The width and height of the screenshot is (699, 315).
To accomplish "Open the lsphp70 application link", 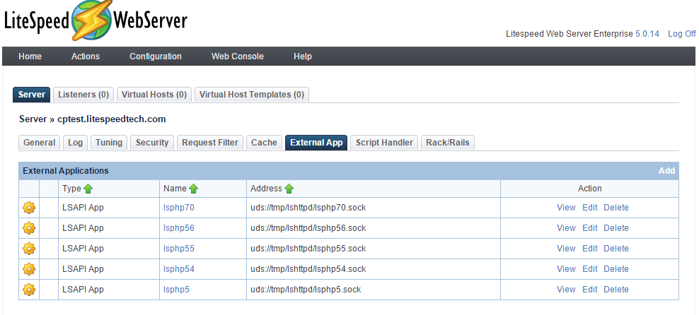I will [179, 208].
